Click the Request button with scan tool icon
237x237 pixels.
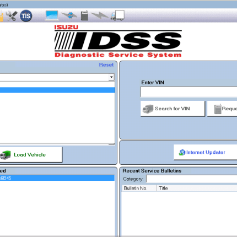tap(222, 109)
